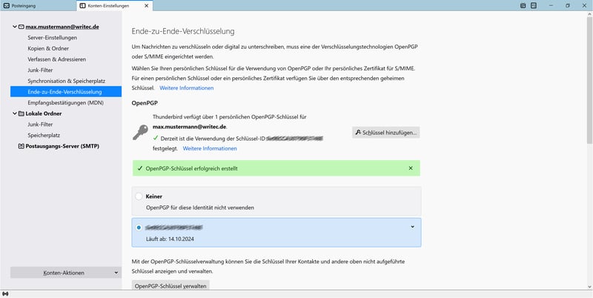This screenshot has width=593, height=298.
Task: Click the online status icon in status bar
Action: tap(7, 294)
